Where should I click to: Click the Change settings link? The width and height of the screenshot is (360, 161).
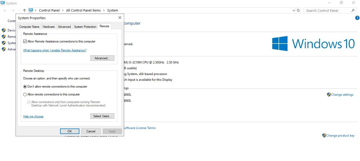(342, 95)
